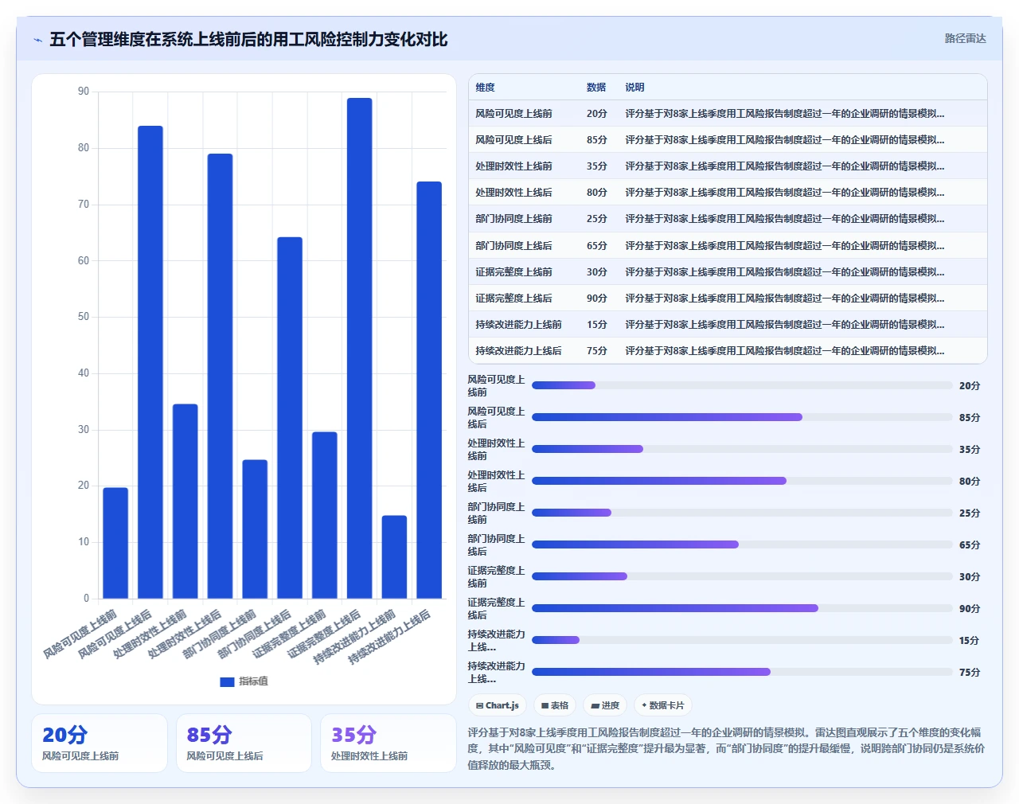Click the 持续改进能力上线前 bar in chart
Image resolution: width=1019 pixels, height=804 pixels.
pos(394,557)
